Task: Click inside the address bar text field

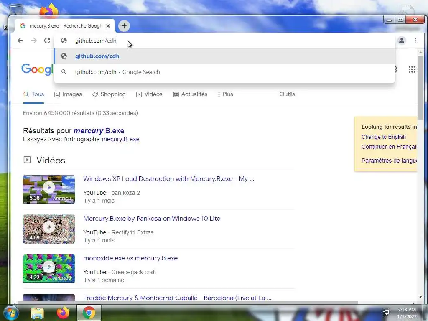Action: pyautogui.click(x=224, y=41)
